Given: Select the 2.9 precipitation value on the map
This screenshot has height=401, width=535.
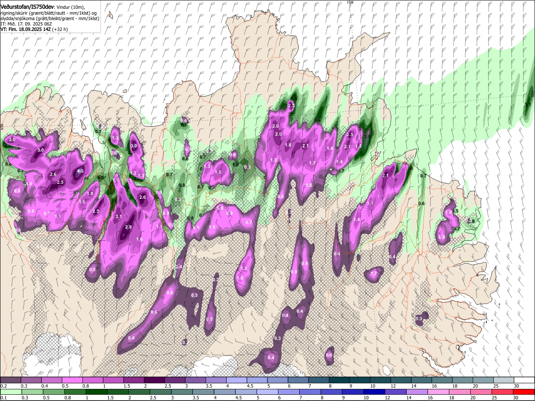Looking at the screenshot, I should coord(128,227).
